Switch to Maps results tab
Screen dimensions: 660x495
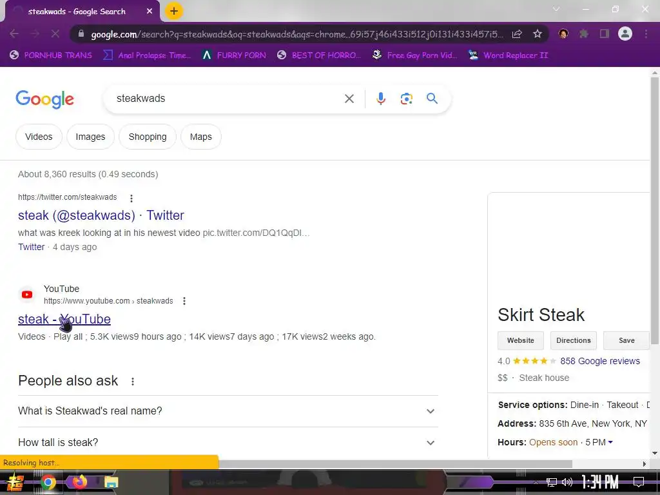201,137
